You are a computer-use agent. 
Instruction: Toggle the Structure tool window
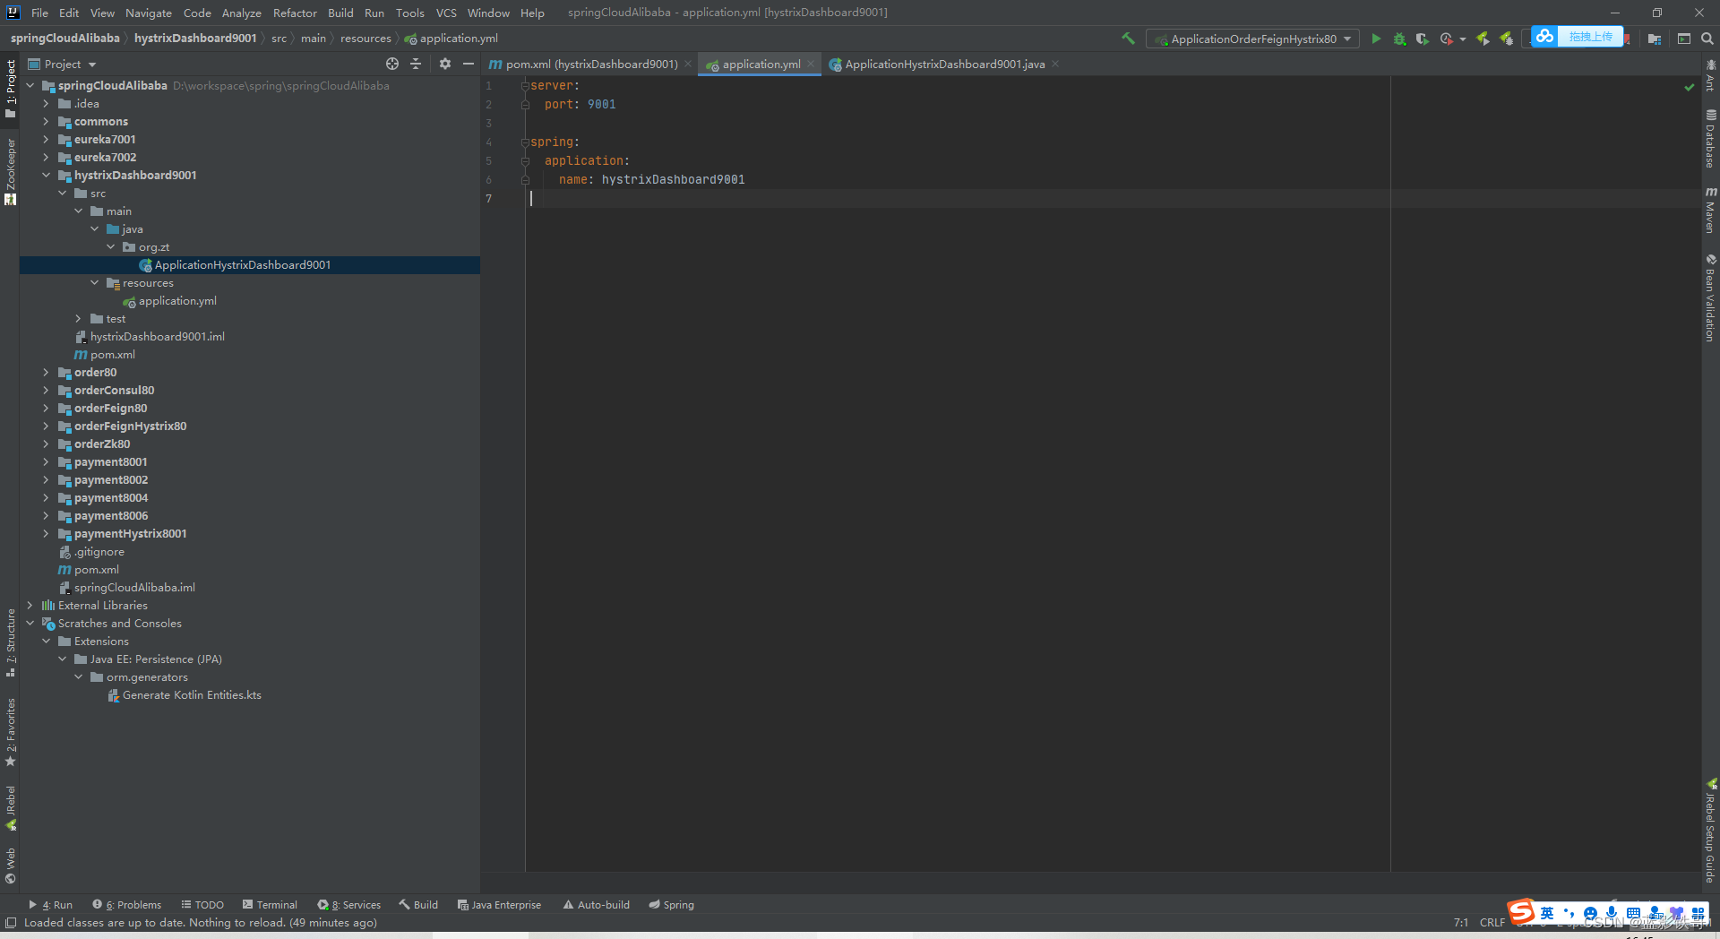(10, 642)
